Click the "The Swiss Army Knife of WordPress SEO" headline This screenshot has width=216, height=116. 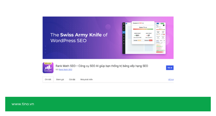click(x=79, y=37)
